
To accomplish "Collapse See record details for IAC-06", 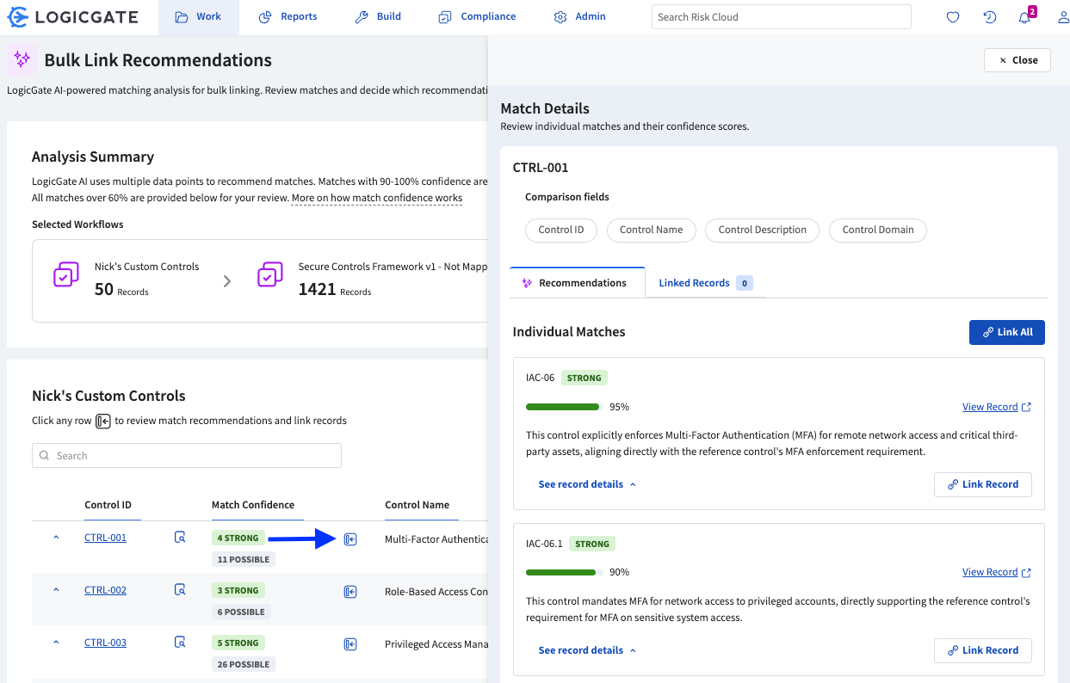I will click(x=587, y=484).
